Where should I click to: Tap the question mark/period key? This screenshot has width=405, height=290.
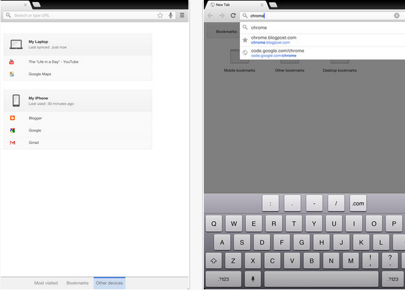coord(390,261)
